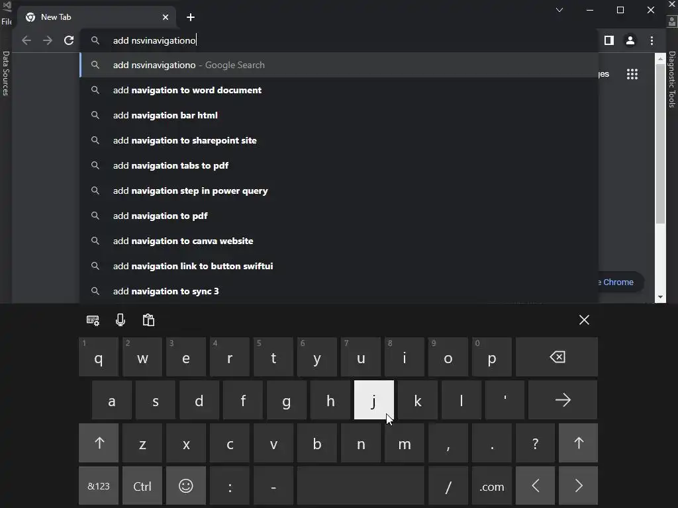Choose 'add navigation to sharepoint site' suggestion
The image size is (678, 508).
point(340,140)
